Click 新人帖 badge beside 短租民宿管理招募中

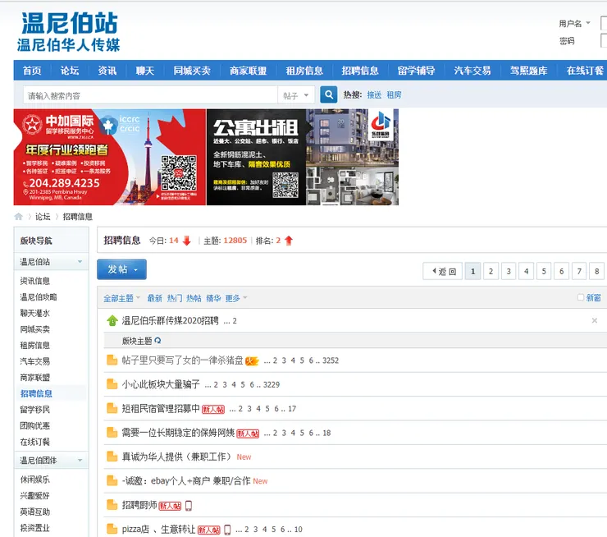click(213, 409)
